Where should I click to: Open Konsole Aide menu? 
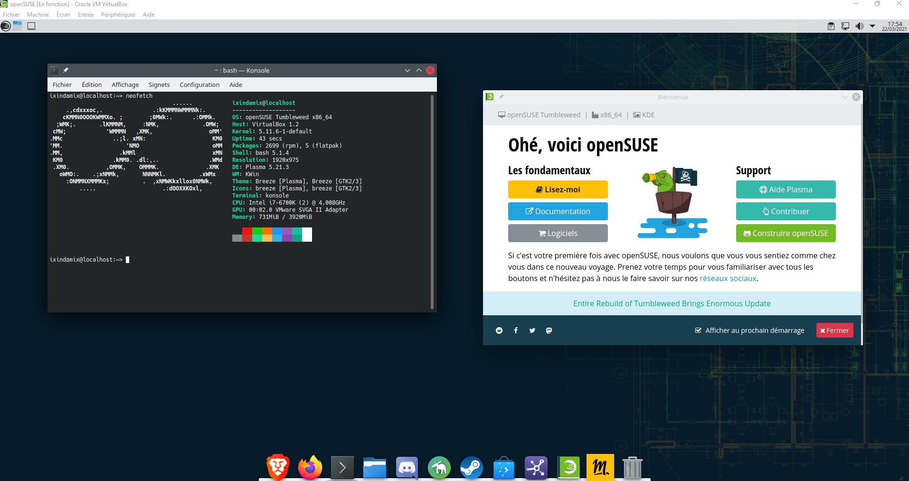[236, 85]
